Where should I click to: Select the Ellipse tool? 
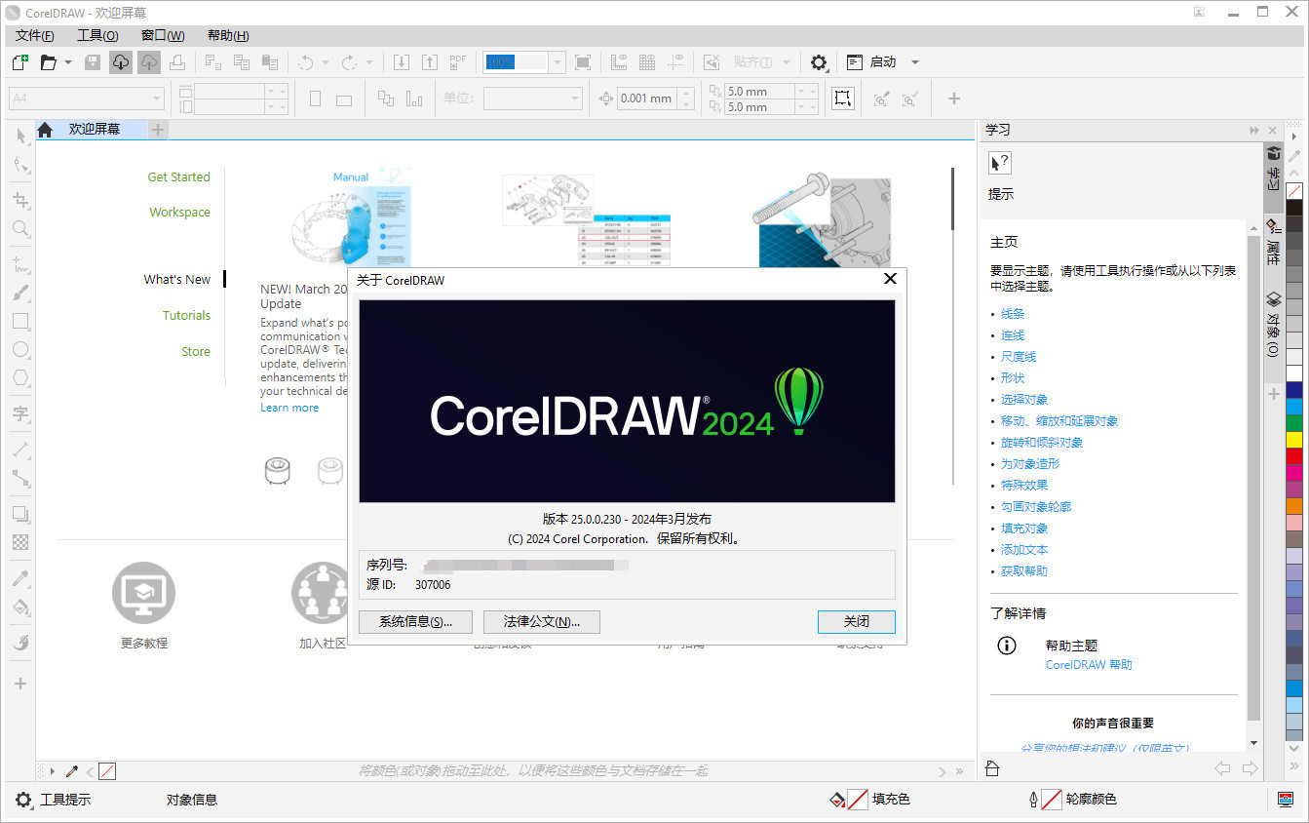tap(20, 348)
